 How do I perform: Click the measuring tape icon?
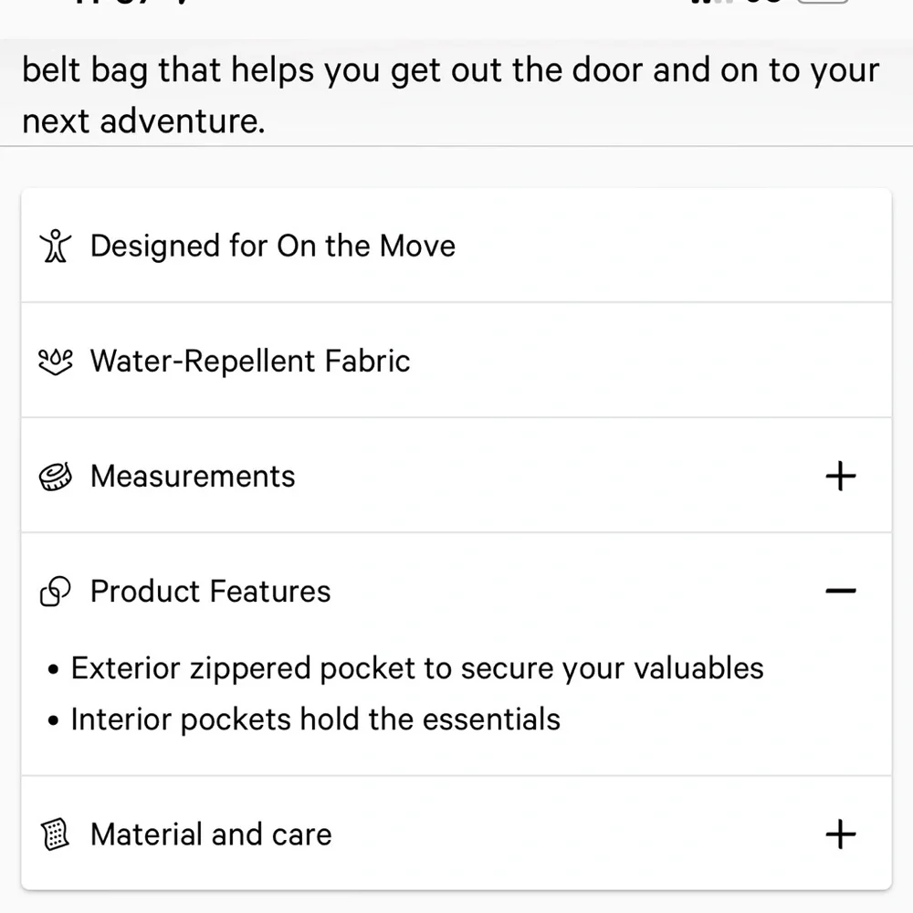tap(56, 477)
